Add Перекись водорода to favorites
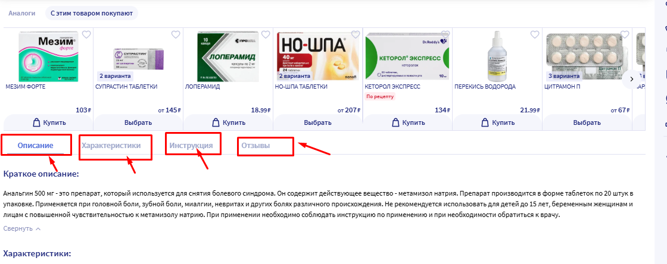The width and height of the screenshot is (667, 264). [x=535, y=35]
